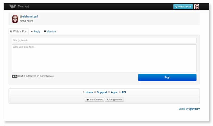213x126 pixels.
Task: Open the user avatar in the top bar
Action: pos(196,7)
